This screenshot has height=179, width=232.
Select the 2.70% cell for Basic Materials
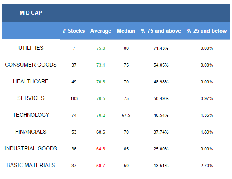[207, 166]
